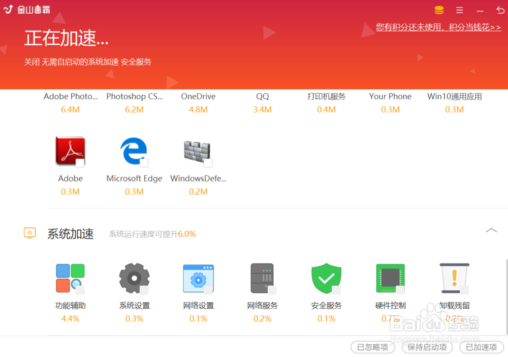Select the 网络服务 server icon
The image size is (508, 357).
click(263, 278)
